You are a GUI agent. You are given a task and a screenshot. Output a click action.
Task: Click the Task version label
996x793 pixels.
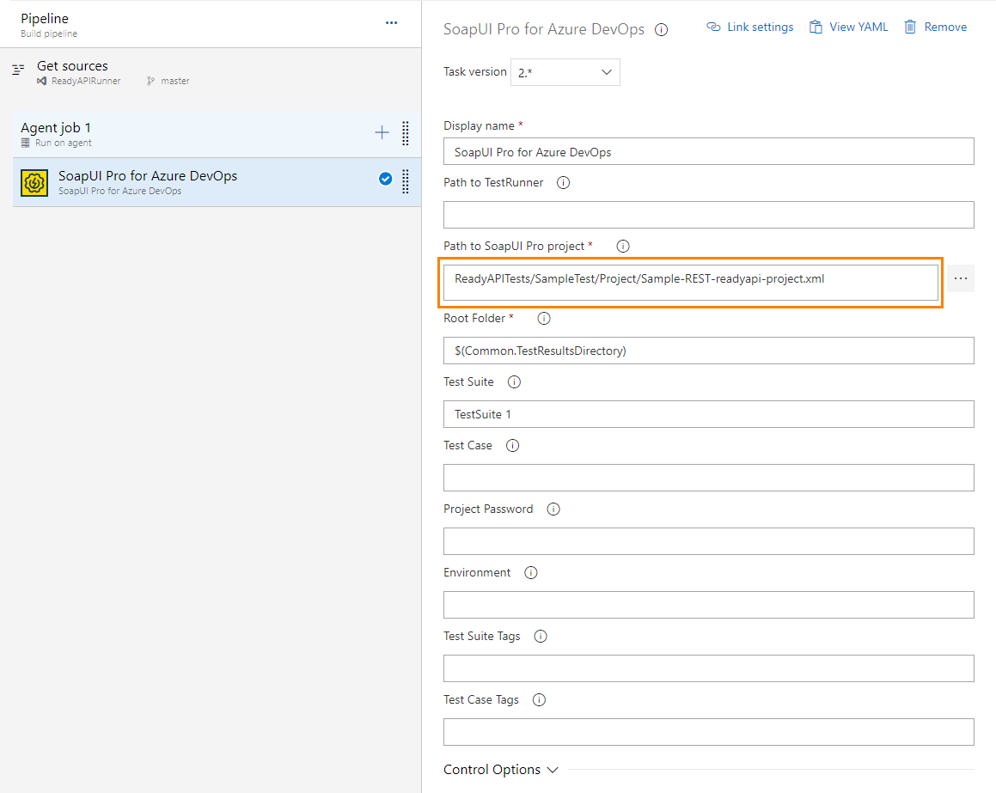pyautogui.click(x=475, y=72)
